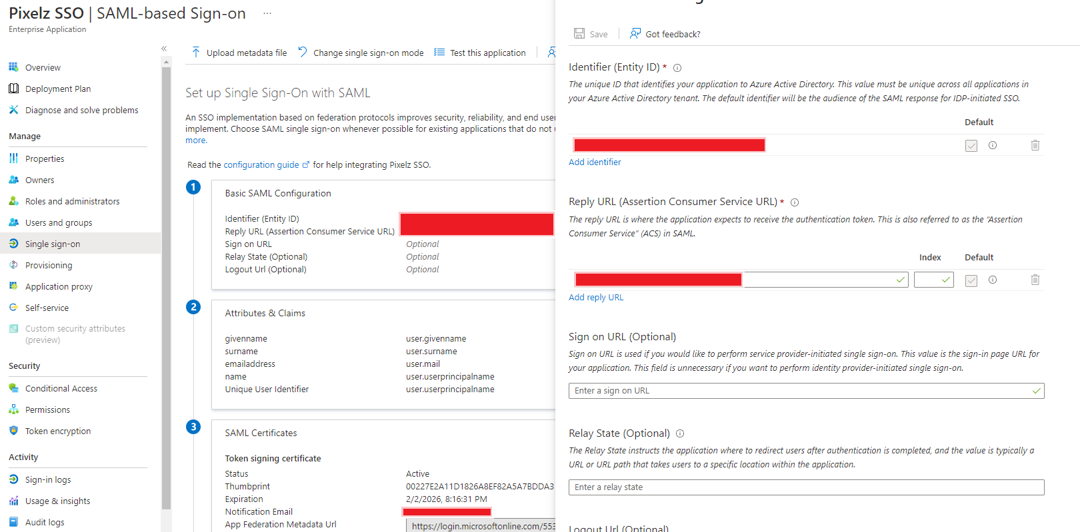
Task: Click expiration date '2/2/2026, 8:16:31 PM'
Action: click(447, 499)
